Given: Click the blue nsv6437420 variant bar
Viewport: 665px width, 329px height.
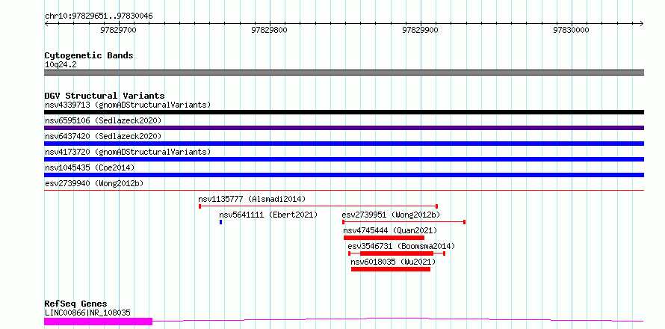Looking at the screenshot, I should click(344, 144).
